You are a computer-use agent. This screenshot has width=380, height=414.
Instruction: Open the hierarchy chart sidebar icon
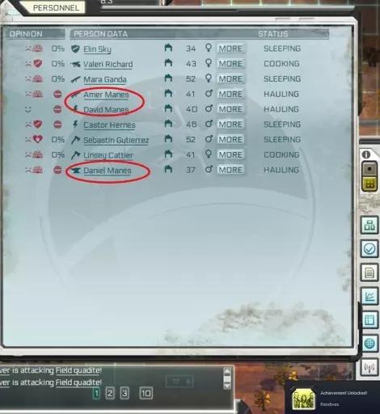(x=369, y=225)
